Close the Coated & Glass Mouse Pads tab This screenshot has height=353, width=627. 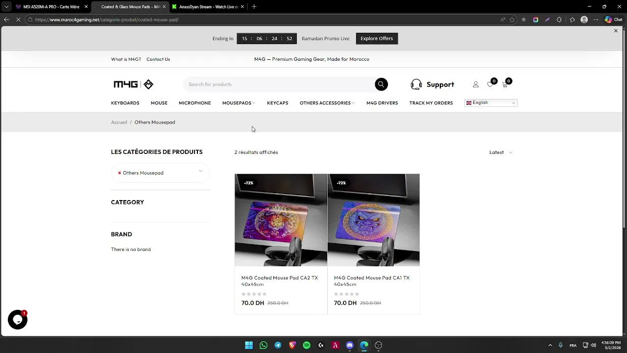[x=164, y=7]
